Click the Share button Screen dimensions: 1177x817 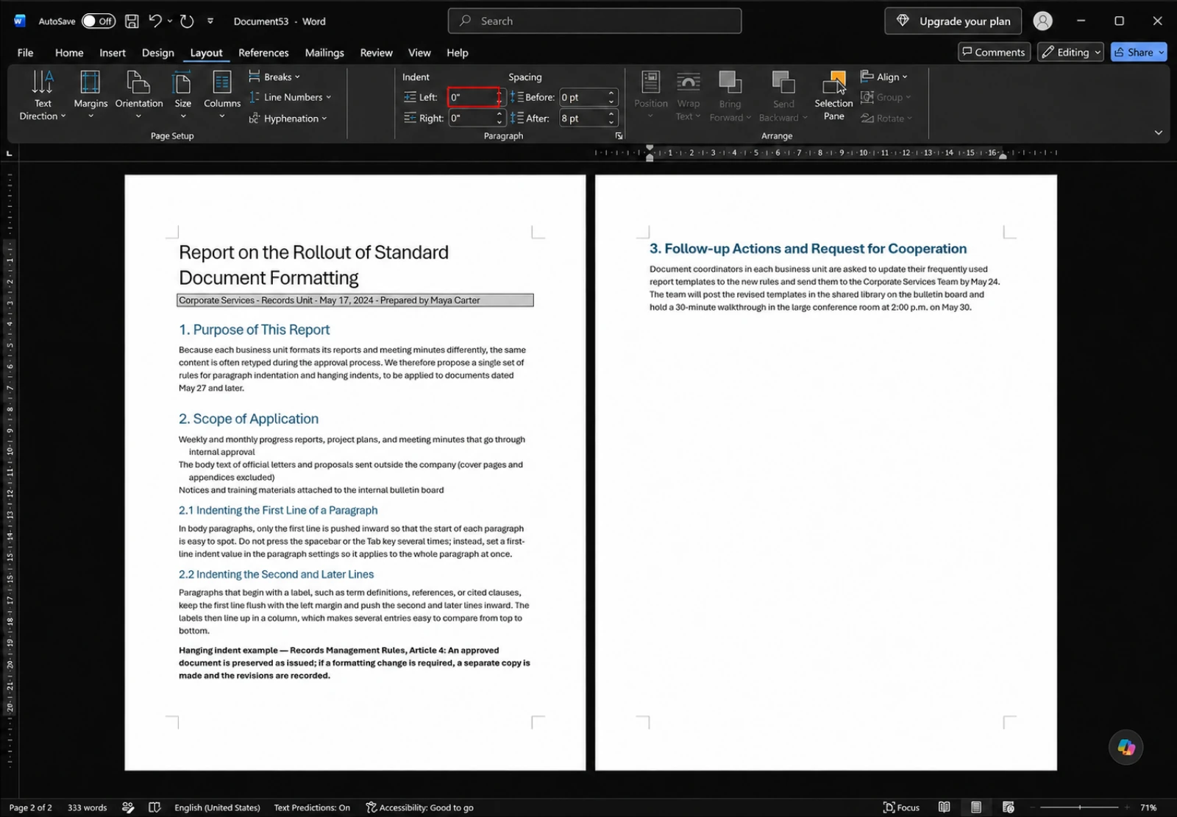click(1139, 52)
